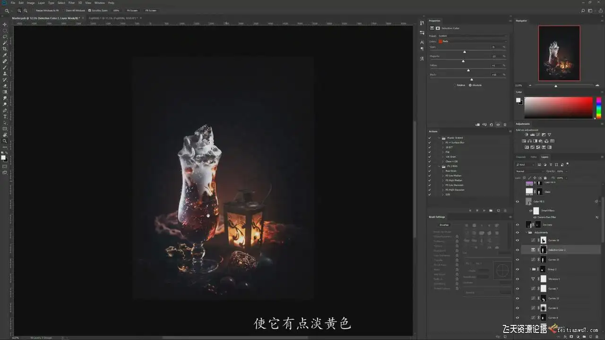The image size is (605, 340).
Task: Add a Vibrance adjustment from Adjustments panel
Action: click(549, 135)
